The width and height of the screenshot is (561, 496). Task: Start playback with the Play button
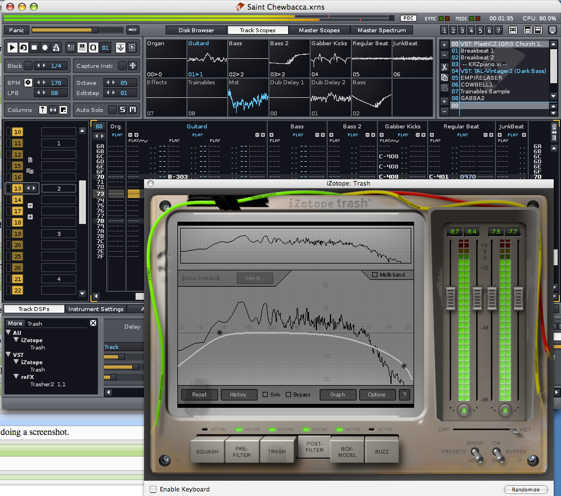click(12, 48)
